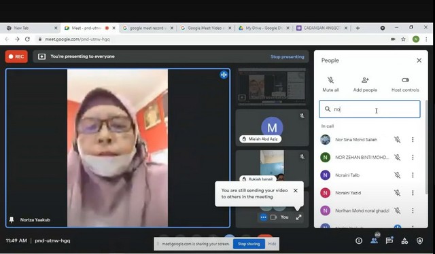Screen dimensions: 435x254
Task: Click the People search input field
Action: [370, 109]
